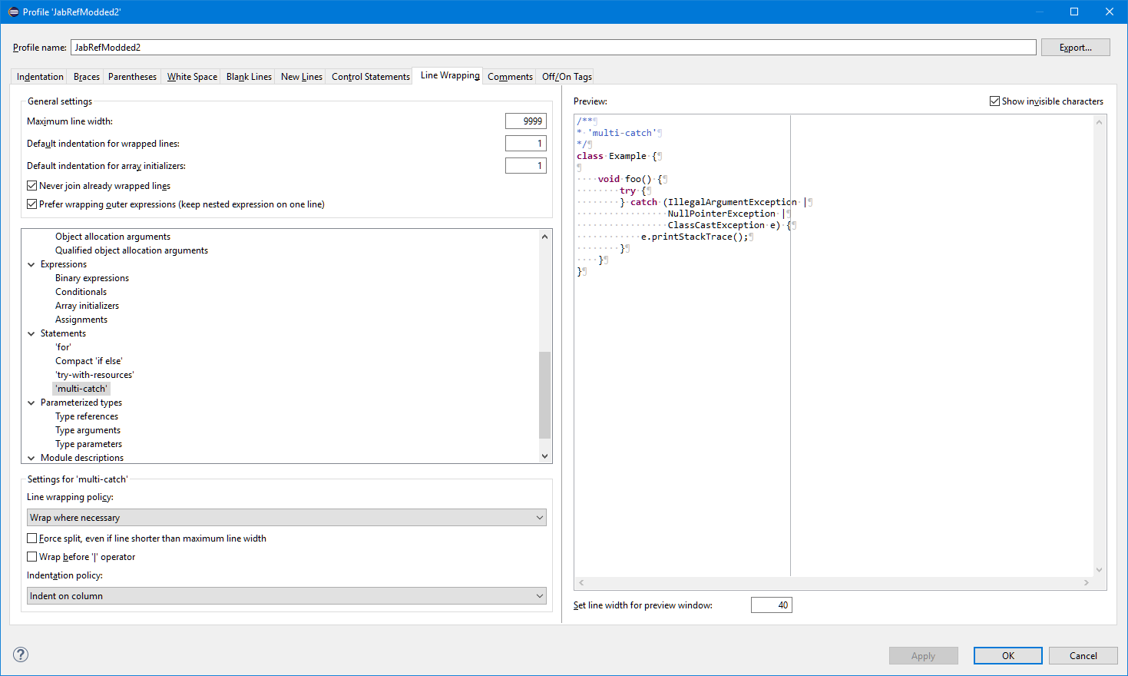Open the Indentation policy dropdown
The width and height of the screenshot is (1128, 676).
pos(286,596)
